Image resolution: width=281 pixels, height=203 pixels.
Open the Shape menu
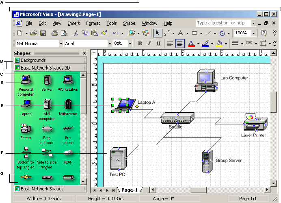(129, 23)
